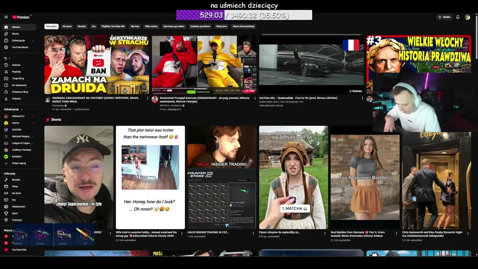Open the VALVE INSIDER TRADING short
Image resolution: width=478 pixels, height=269 pixels.
click(x=222, y=177)
